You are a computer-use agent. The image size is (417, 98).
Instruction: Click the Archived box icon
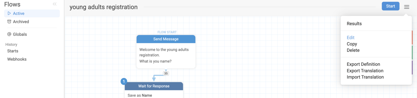point(9,22)
